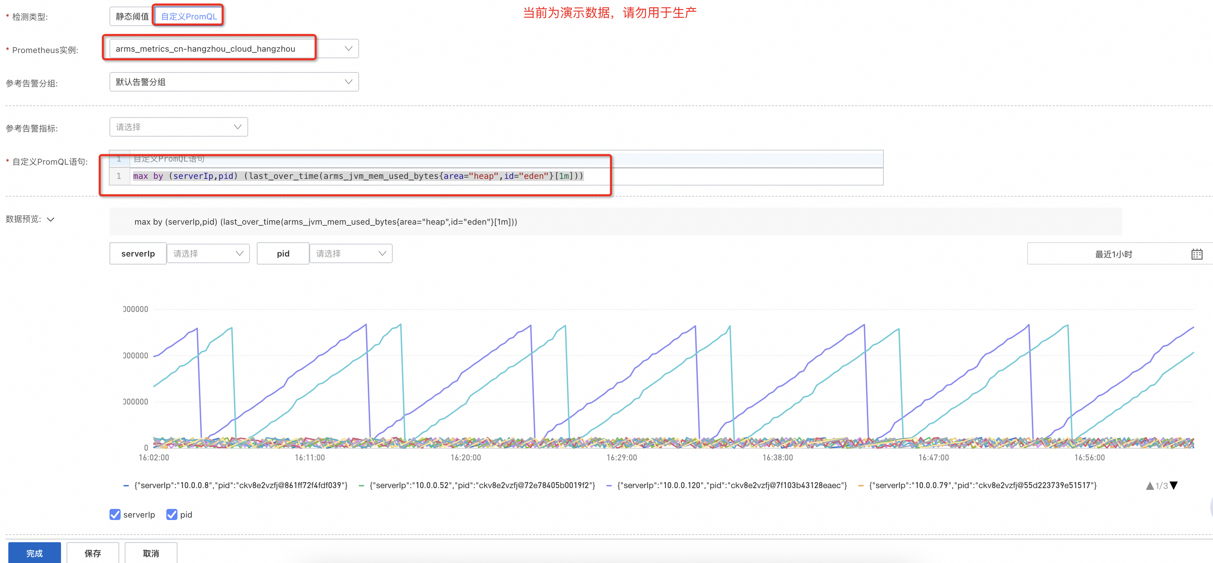The height and width of the screenshot is (563, 1213).
Task: Click the 取消 button
Action: [x=151, y=553]
